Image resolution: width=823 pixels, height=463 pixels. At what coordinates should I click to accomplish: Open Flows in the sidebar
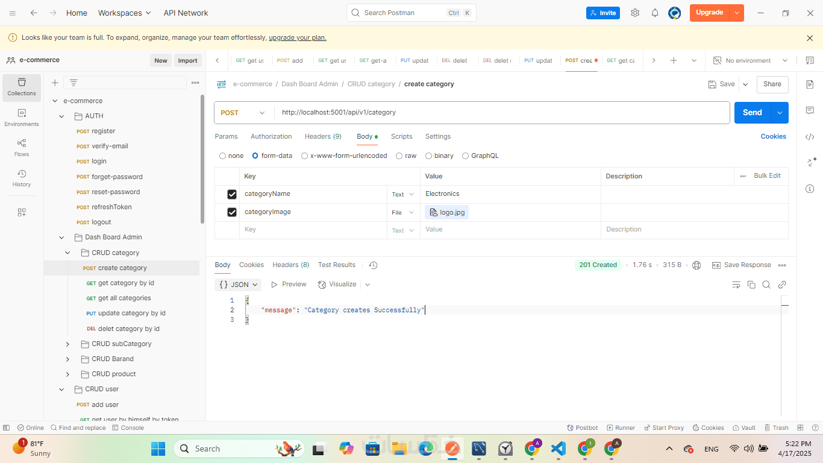22,148
